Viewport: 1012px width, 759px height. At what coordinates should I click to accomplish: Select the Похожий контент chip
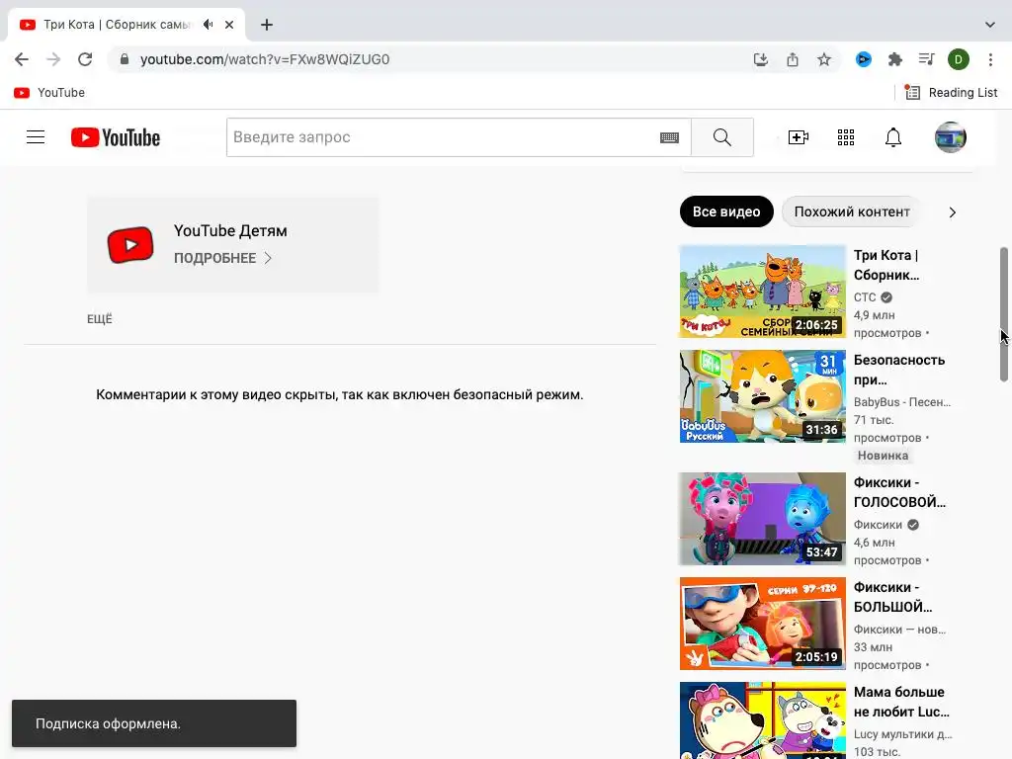(851, 211)
